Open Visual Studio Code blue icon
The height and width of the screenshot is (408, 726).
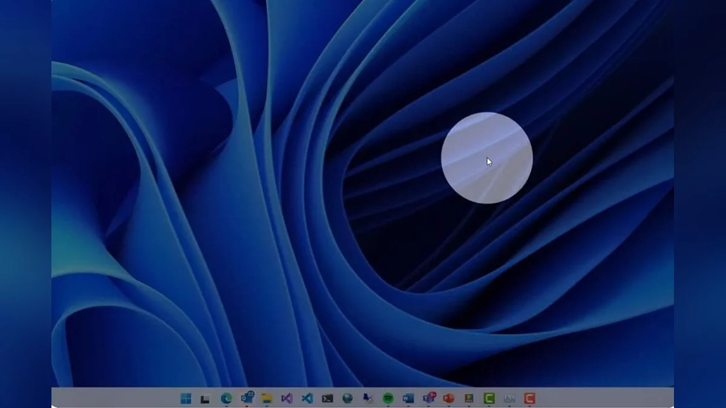coord(307,398)
